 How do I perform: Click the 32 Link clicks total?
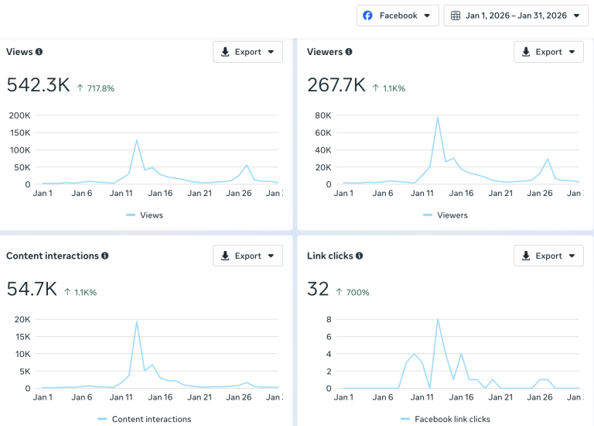318,289
